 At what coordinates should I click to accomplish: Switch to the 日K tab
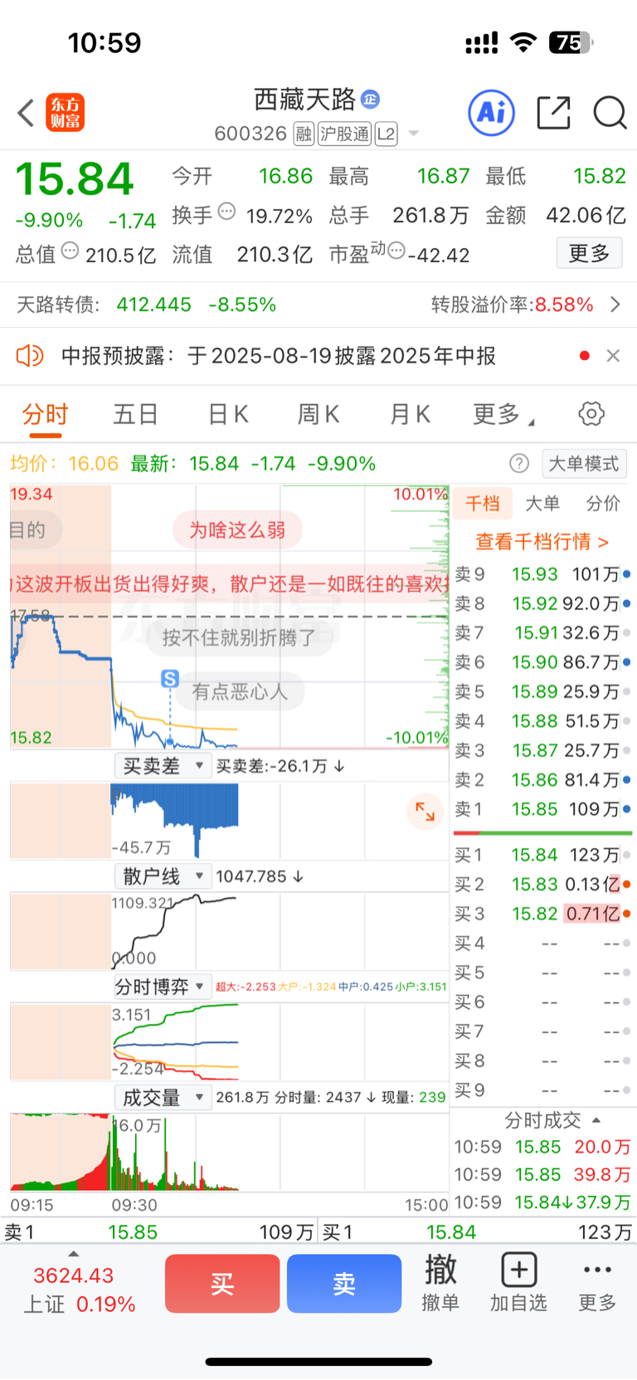(x=227, y=414)
